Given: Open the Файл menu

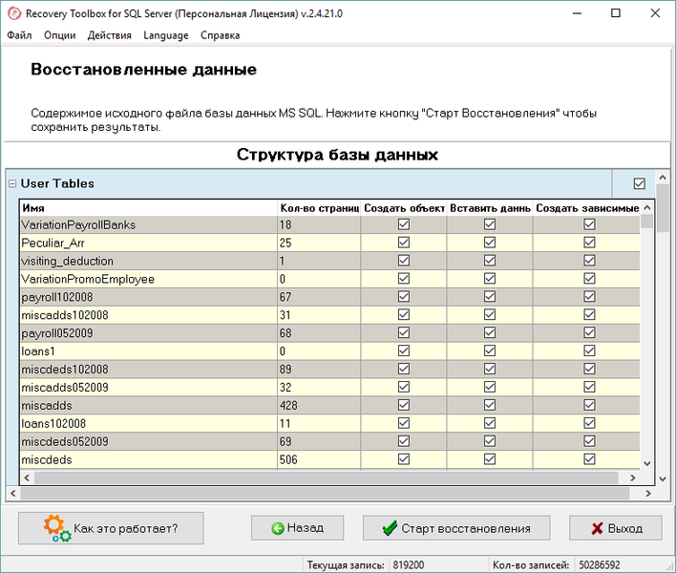Looking at the screenshot, I should click(x=19, y=35).
